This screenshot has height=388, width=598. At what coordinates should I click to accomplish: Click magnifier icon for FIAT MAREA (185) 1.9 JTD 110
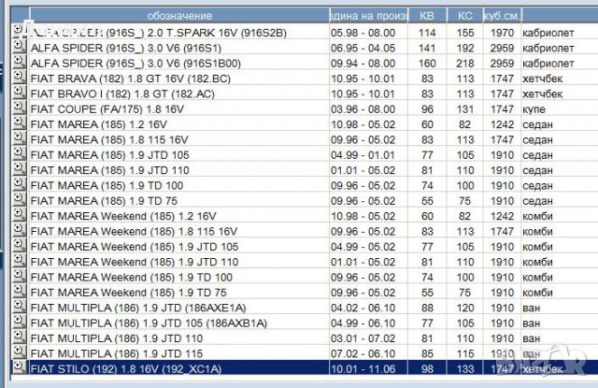19,170
